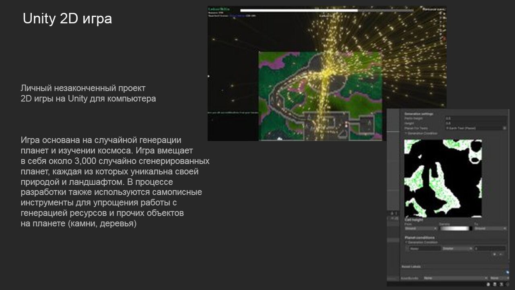Open the object picker for Planet For Tests
This screenshot has width=515, height=290.
(x=505, y=128)
